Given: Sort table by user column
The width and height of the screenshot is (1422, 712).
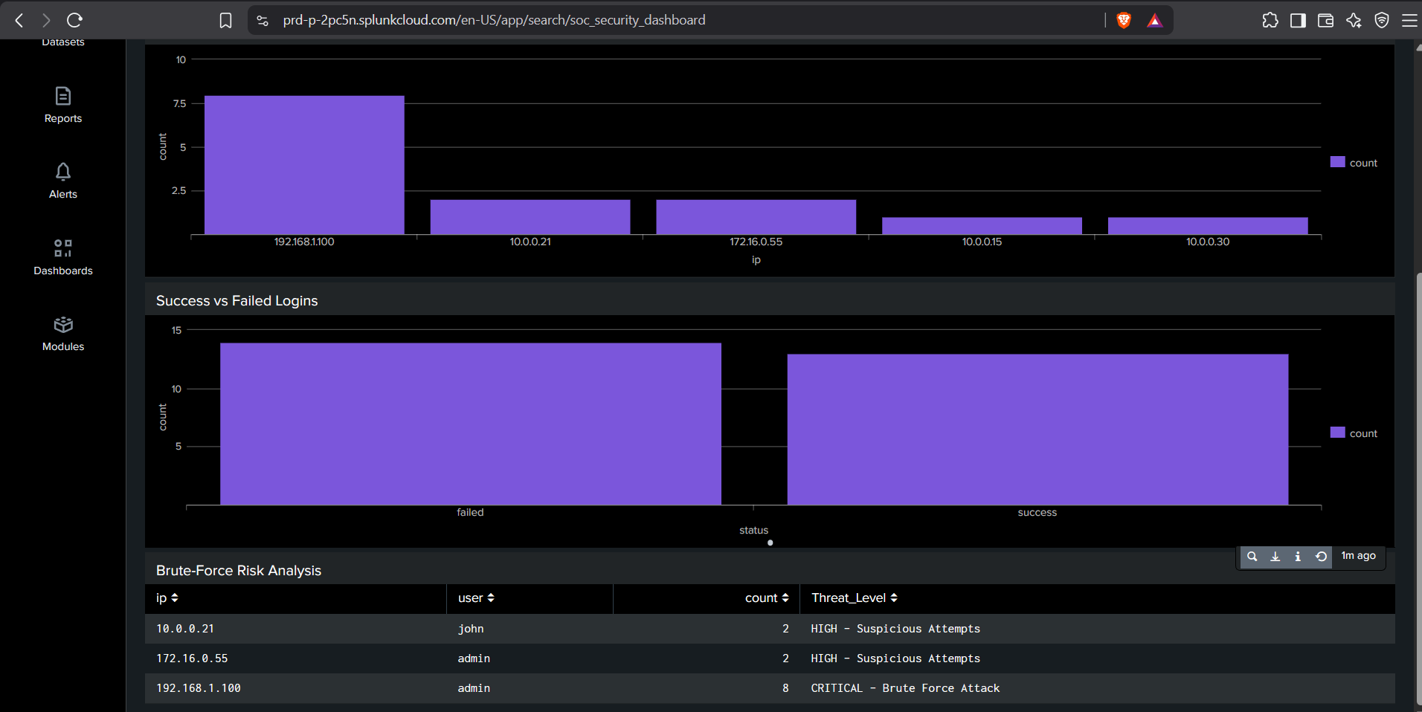Looking at the screenshot, I should point(476,598).
